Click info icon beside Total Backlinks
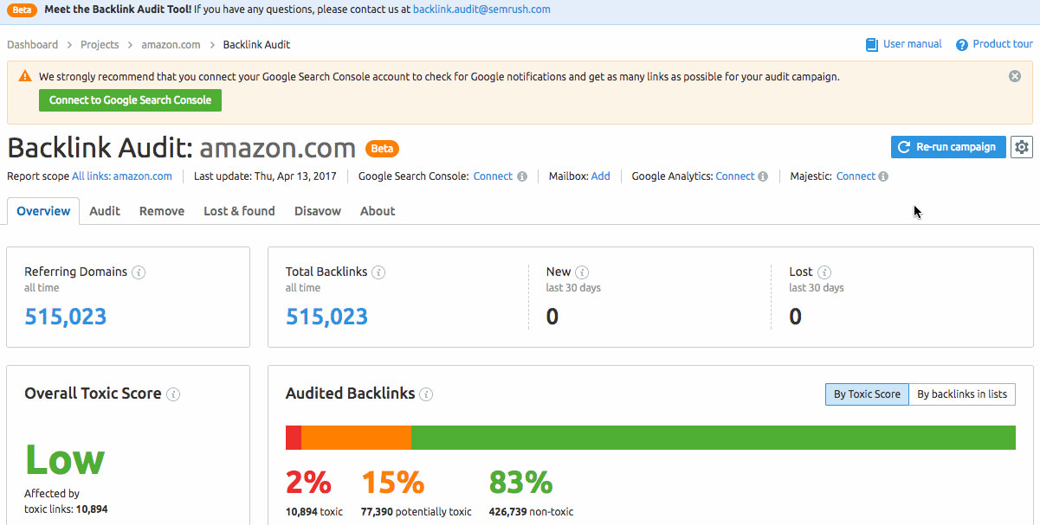The height and width of the screenshot is (525, 1040). [x=378, y=272]
